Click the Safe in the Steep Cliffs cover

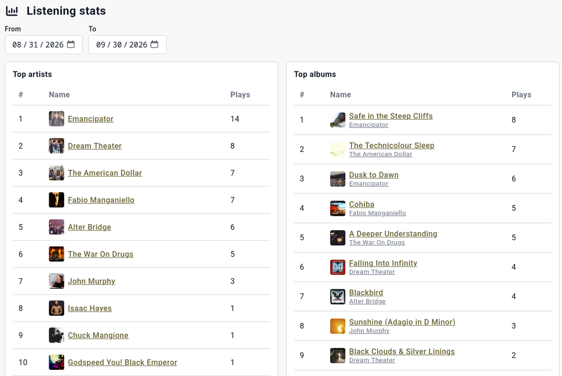click(337, 120)
